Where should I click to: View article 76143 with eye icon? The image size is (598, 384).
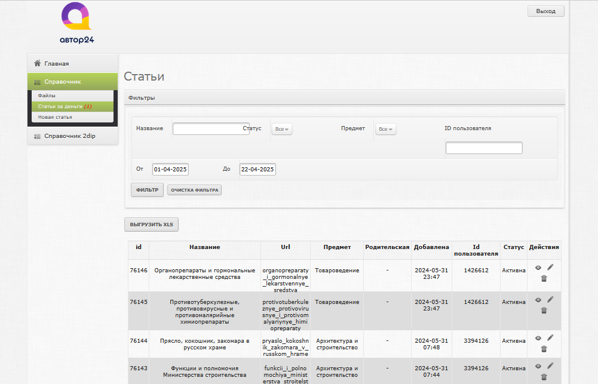[538, 366]
